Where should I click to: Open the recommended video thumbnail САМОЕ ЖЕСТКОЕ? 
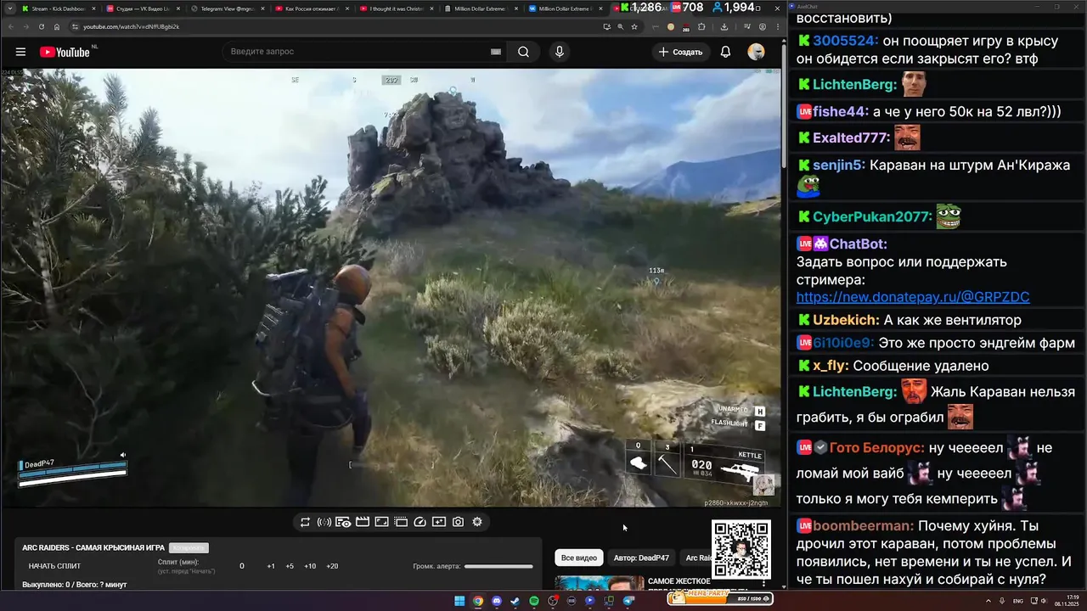point(600,584)
